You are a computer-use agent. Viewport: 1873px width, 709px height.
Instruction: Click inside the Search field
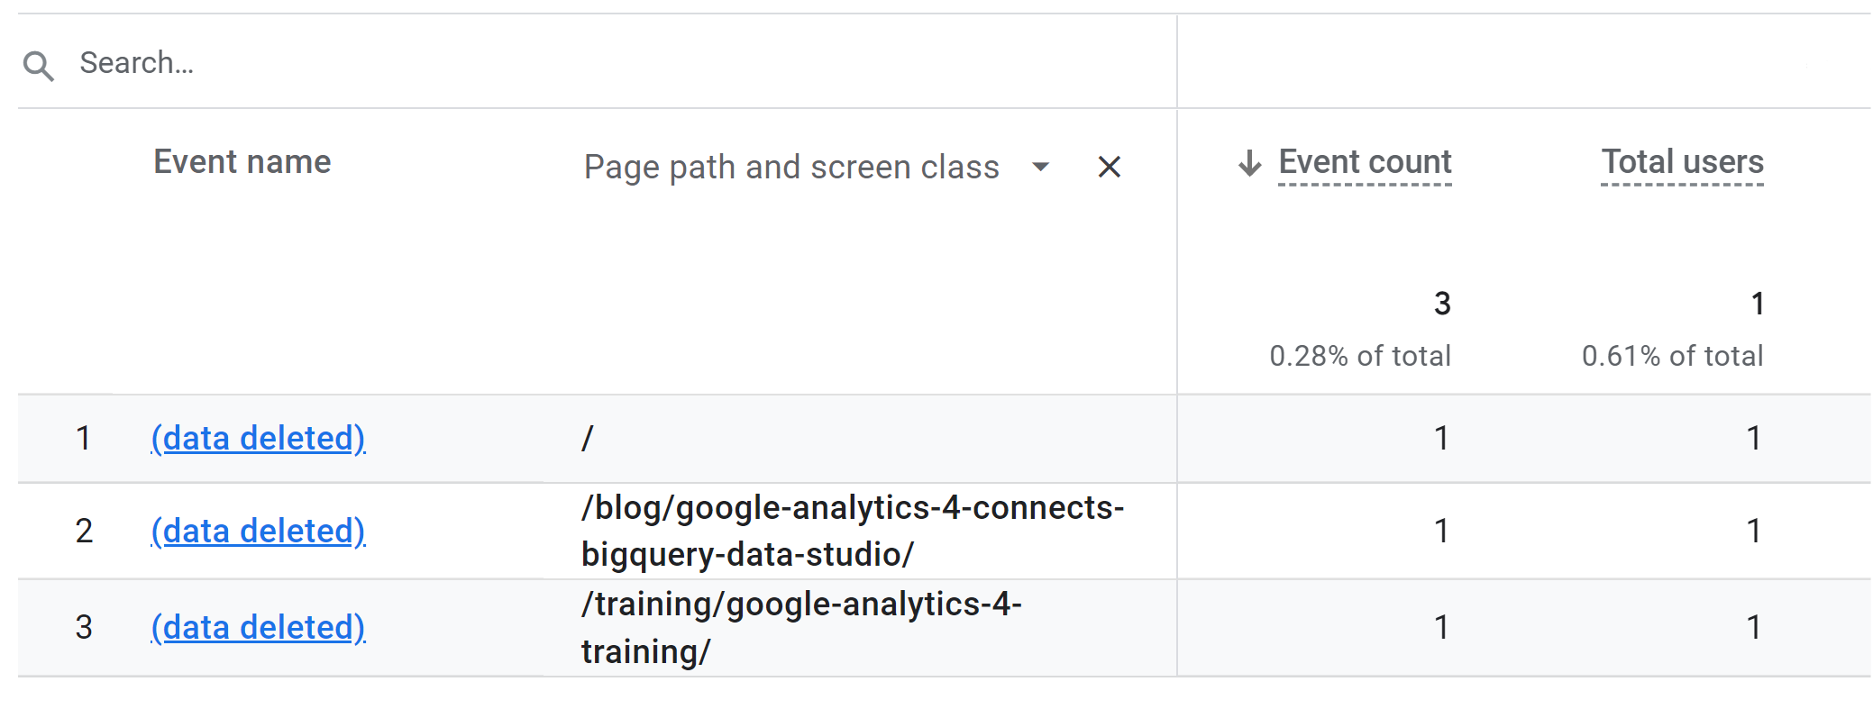click(361, 63)
